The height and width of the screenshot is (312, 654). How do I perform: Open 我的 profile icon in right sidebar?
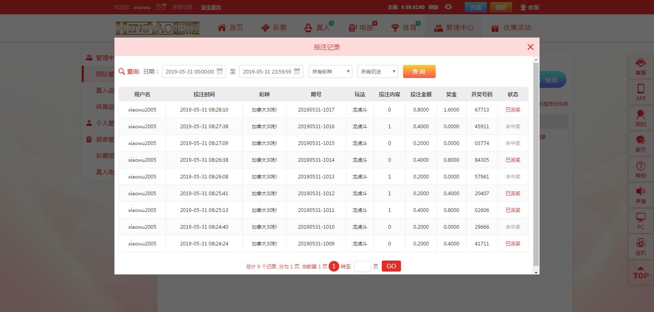641,118
